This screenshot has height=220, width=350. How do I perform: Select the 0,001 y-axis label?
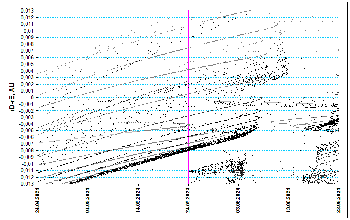pos(28,91)
